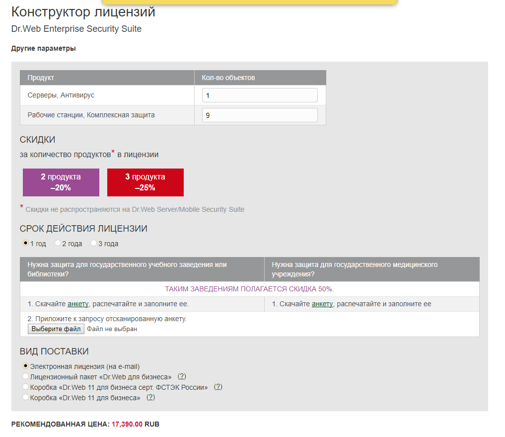This screenshot has width=505, height=437.
Task: Click the discount footnote about Server/Mobile Security Suite
Action: [135, 209]
